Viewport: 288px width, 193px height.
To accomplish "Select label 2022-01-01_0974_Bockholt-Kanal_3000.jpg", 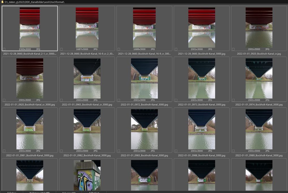I will 259,105.
